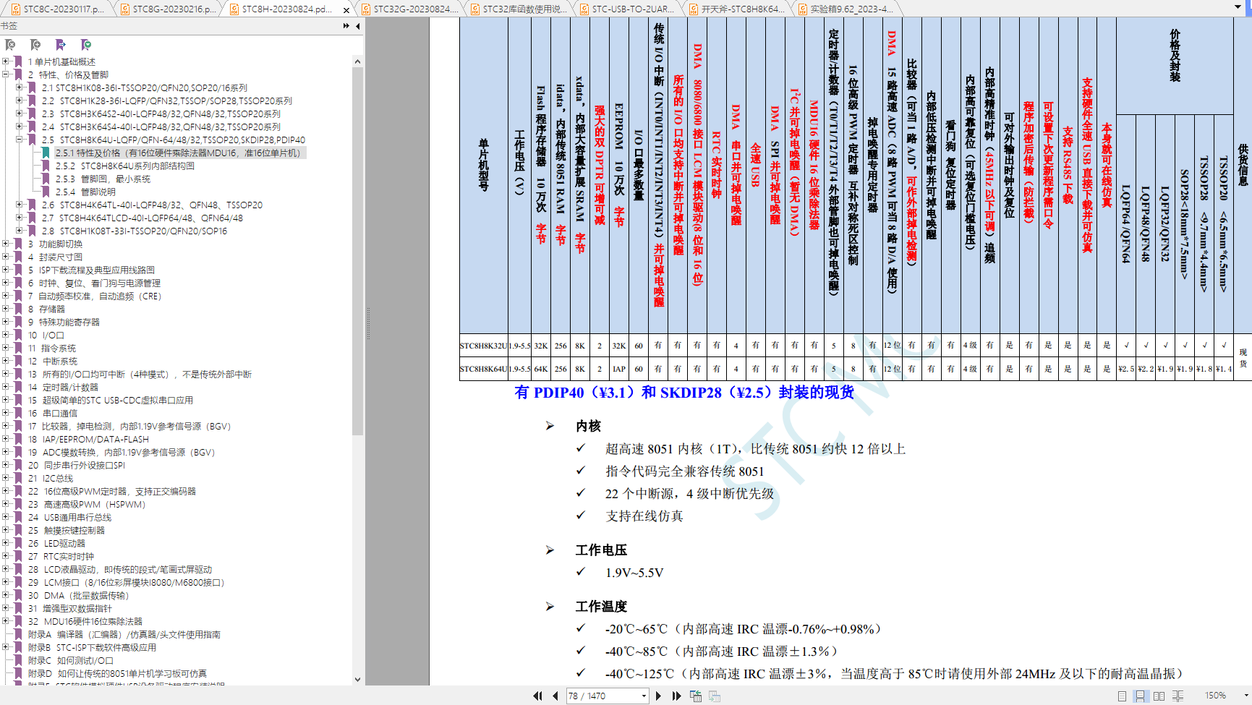Open the tab list dropdown arrow
Screen dimensions: 1252x705
click(1238, 7)
